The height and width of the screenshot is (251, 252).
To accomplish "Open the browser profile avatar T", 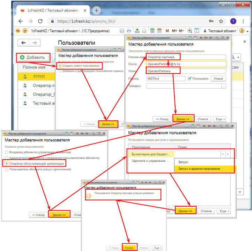I will point(233,21).
